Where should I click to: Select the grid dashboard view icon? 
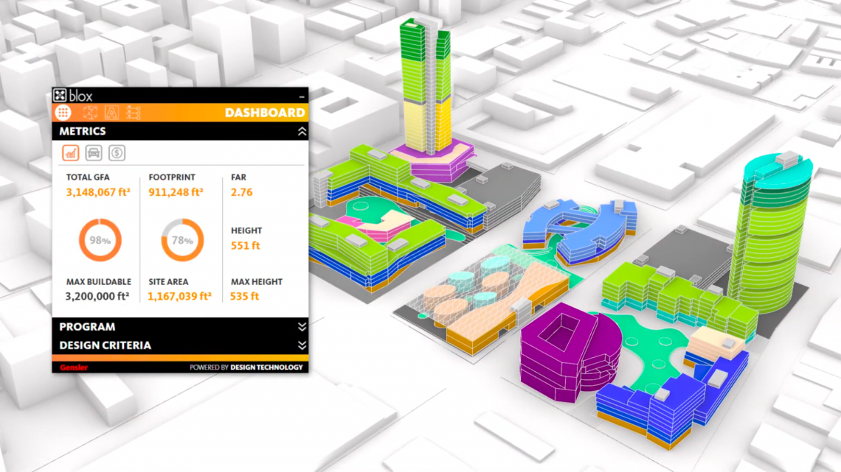point(63,112)
